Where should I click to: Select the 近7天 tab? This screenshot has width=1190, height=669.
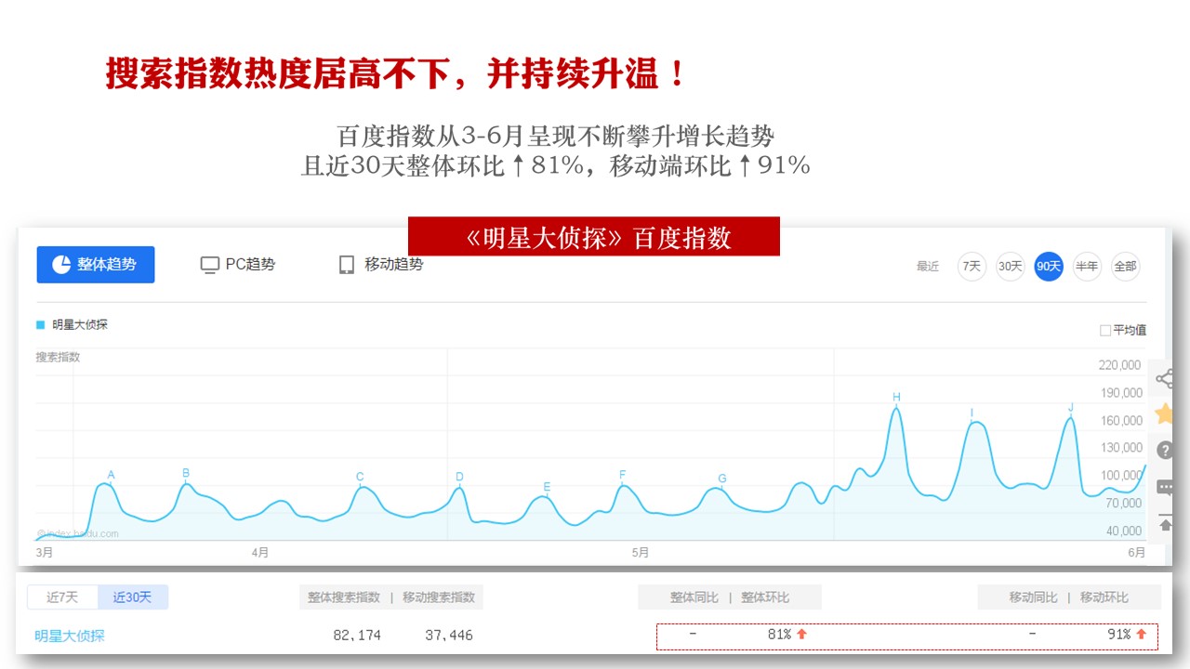[62, 597]
